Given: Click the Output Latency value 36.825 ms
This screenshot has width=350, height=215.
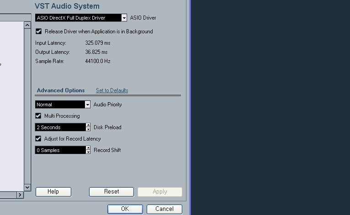Looking at the screenshot, I should pos(96,52).
